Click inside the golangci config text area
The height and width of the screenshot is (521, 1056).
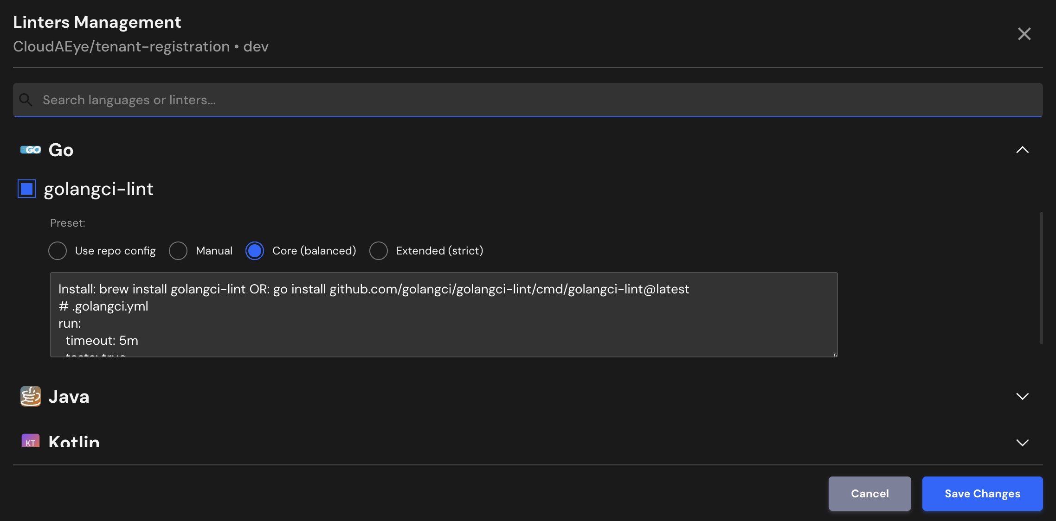[444, 315]
